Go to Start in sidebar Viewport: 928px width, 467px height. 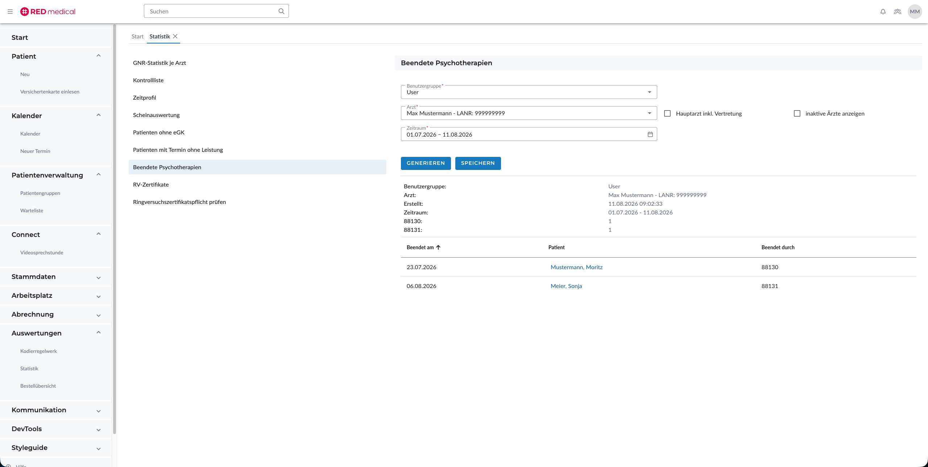[x=20, y=37]
